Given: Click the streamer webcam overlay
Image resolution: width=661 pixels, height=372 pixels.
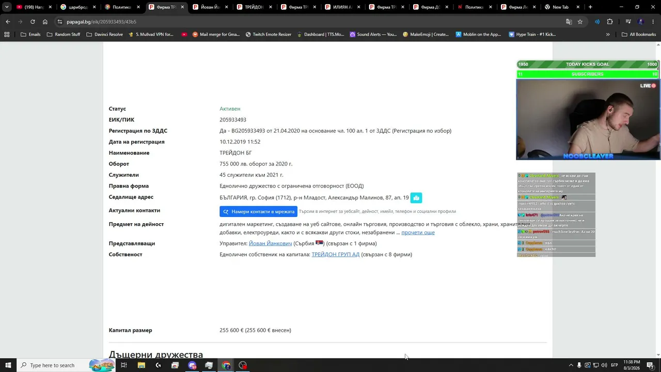Looking at the screenshot, I should (x=588, y=119).
